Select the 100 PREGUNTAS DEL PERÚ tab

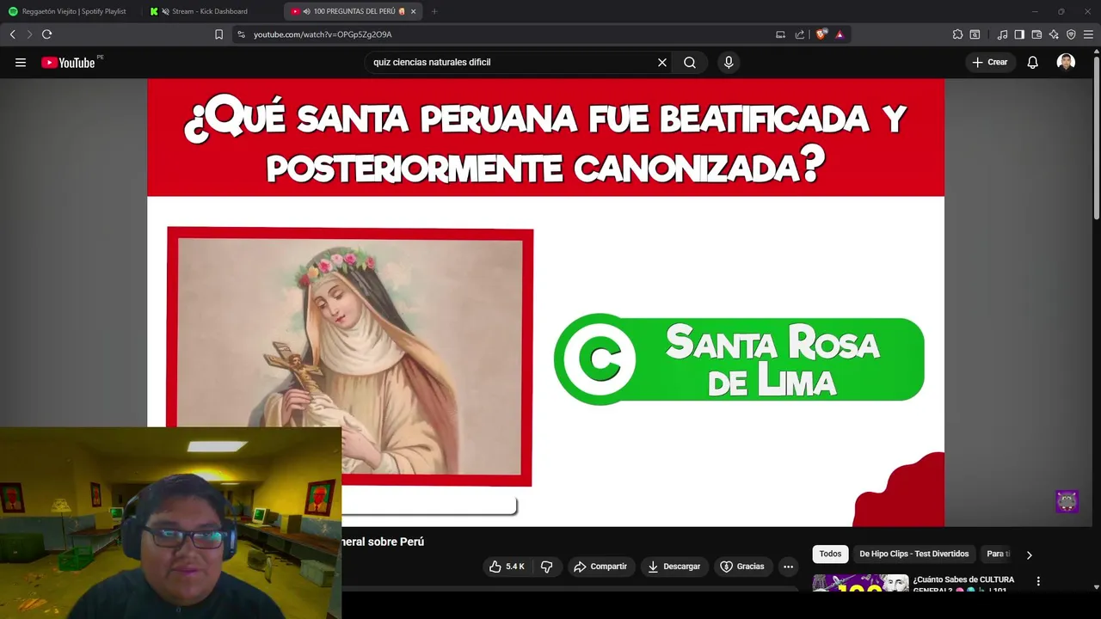pos(354,11)
